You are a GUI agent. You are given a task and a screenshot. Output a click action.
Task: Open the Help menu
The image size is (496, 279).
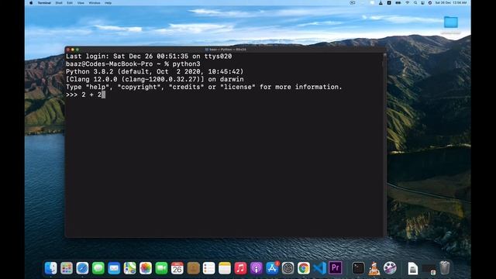tap(108, 3)
